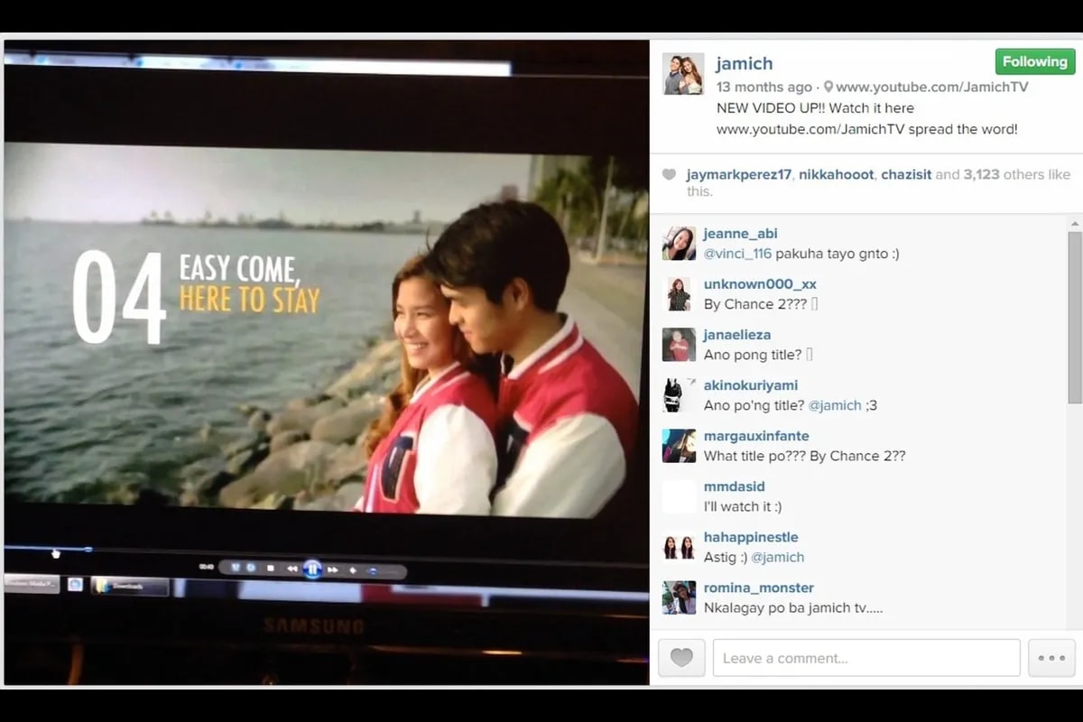Open post options via the ellipsis icon
This screenshot has width=1083, height=722.
(1051, 658)
